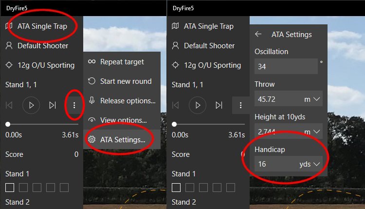
Task: Expand the Handicap yds dropdown
Action: coord(317,165)
